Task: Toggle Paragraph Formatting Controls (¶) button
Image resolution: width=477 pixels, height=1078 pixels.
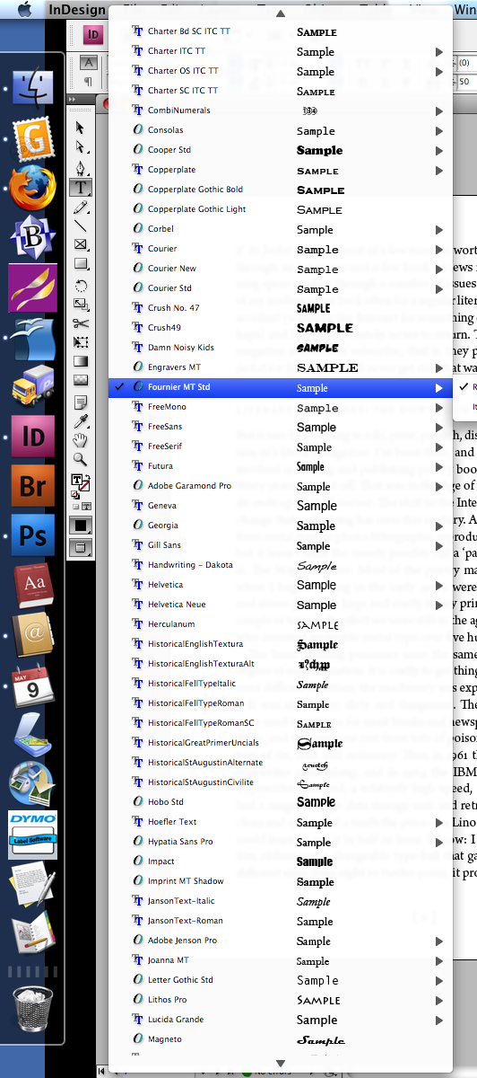Action: coord(89,81)
